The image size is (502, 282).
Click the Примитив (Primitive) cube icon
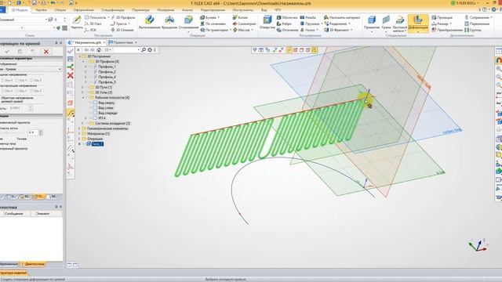(371, 20)
